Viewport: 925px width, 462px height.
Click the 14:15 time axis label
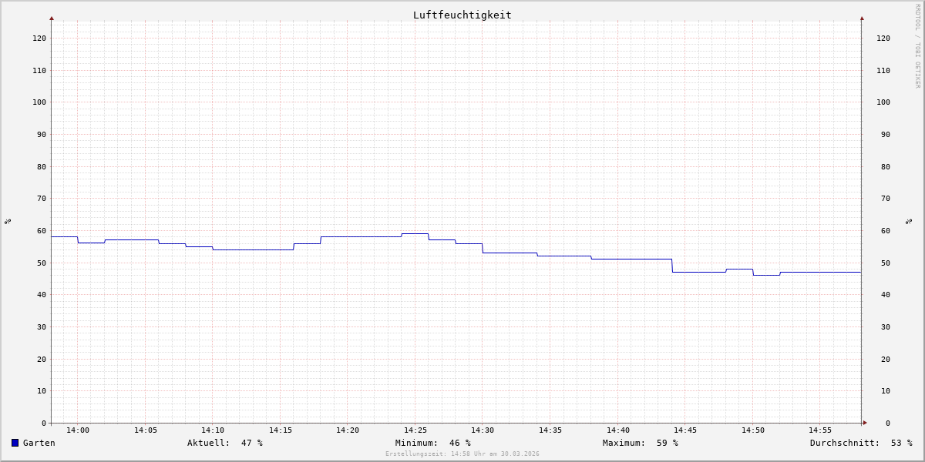pyautogui.click(x=280, y=430)
